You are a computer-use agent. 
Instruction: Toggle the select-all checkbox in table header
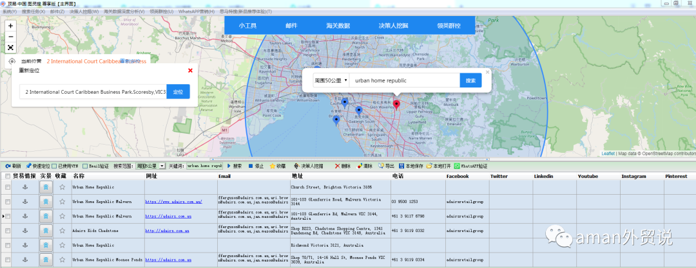click(7, 176)
